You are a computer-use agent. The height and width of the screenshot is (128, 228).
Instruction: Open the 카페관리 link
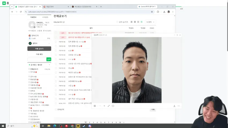point(32,31)
